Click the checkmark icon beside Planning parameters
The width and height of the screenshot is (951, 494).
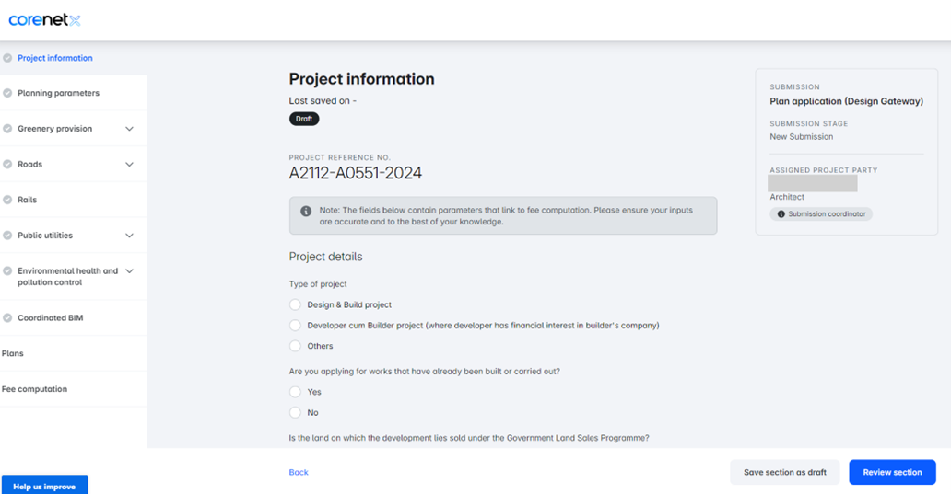(x=8, y=93)
